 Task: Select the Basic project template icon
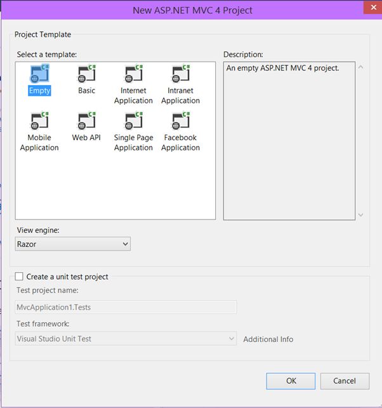(87, 74)
